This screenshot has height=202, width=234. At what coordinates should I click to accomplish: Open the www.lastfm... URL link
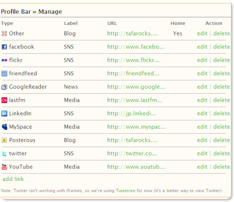[x=135, y=100]
